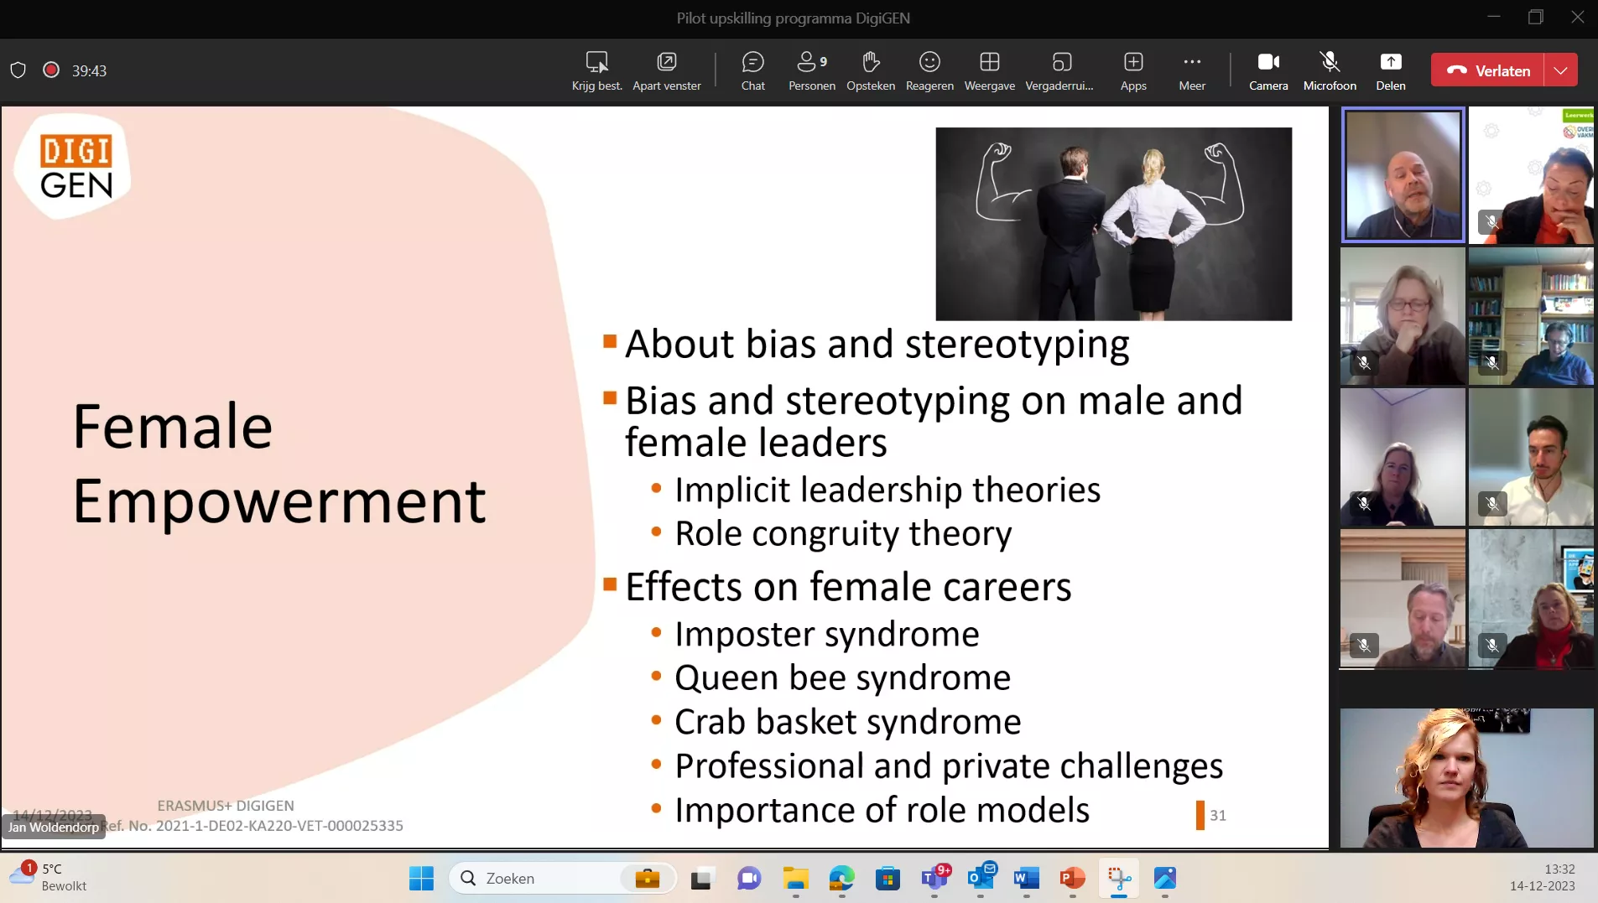This screenshot has width=1598, height=903.
Task: Select the woman with glasses hand on chin tile
Action: (1403, 316)
